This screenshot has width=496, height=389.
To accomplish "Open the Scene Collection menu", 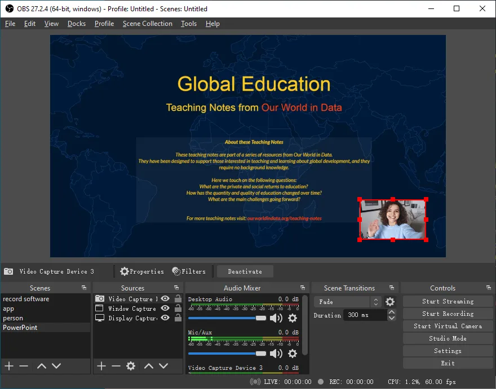I will tap(148, 24).
